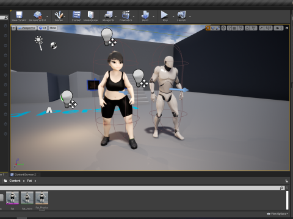This screenshot has width=293, height=219.
Task: Open the View Options menu
Action: pos(277,214)
